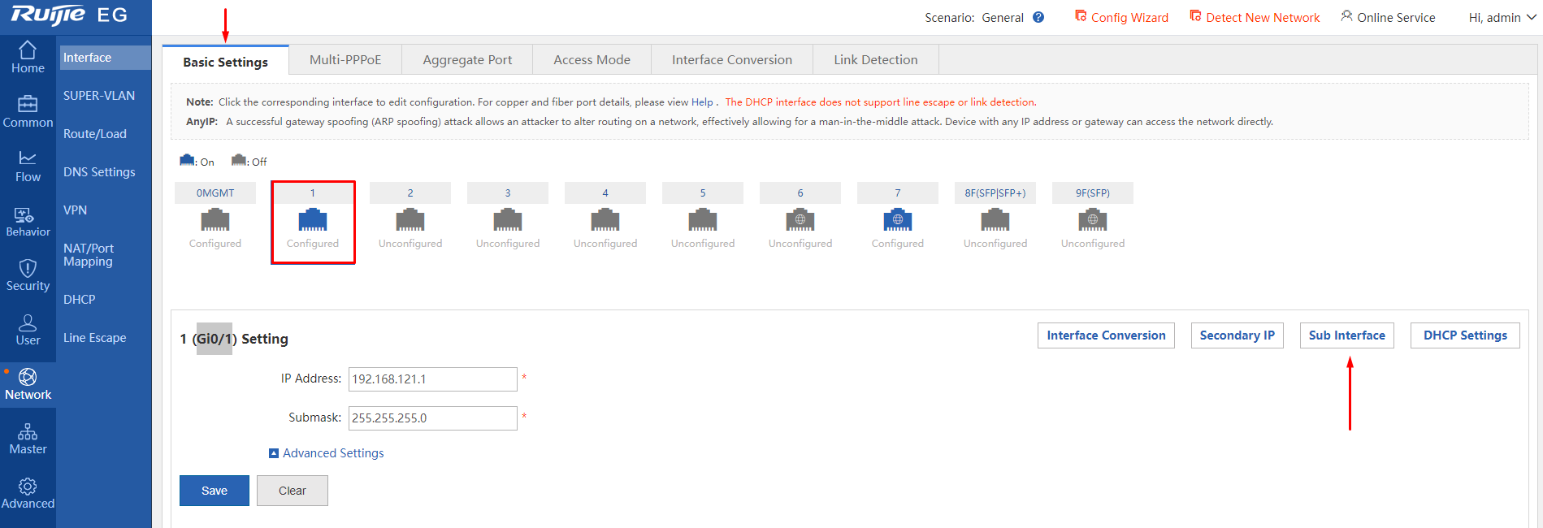Open the Detect New Network link
This screenshot has width=1543, height=528.
coord(1255,17)
